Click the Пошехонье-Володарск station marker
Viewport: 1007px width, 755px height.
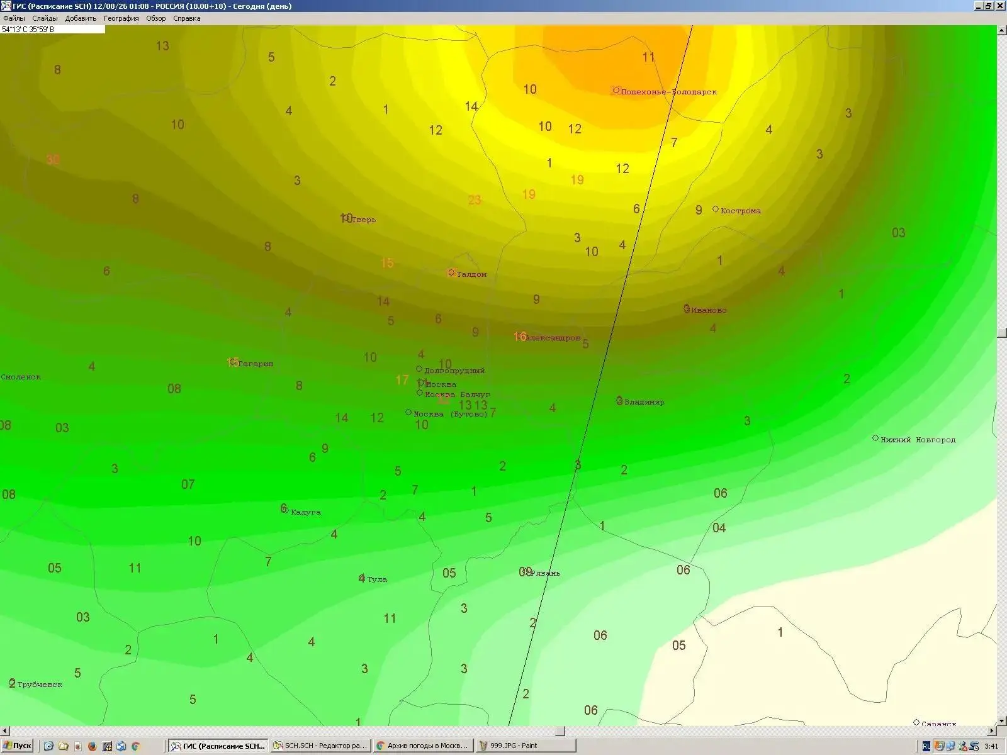click(x=616, y=90)
